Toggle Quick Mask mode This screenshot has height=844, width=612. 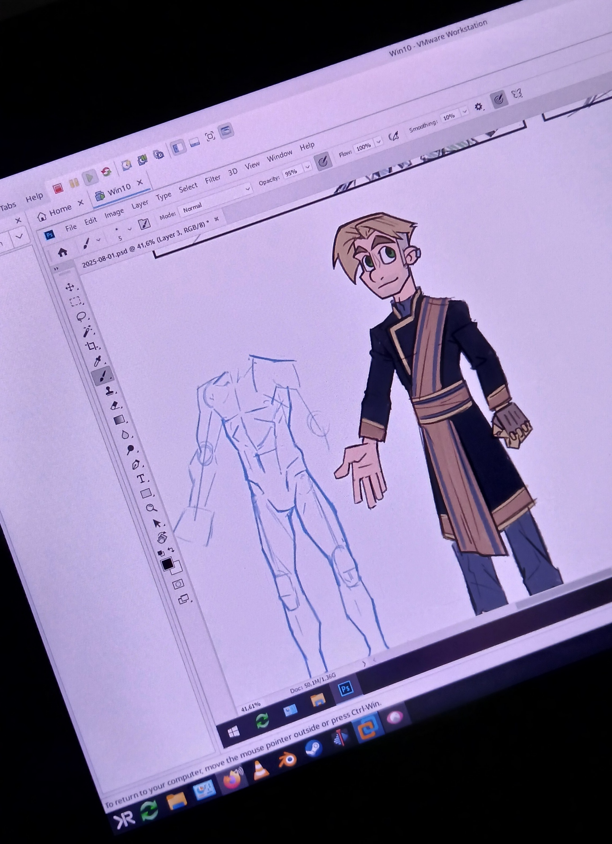178,584
